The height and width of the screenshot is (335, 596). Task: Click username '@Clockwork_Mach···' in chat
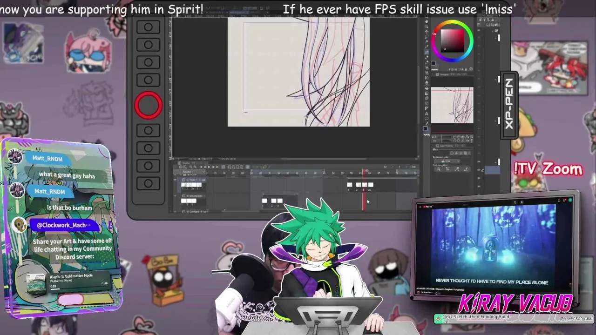(x=64, y=225)
